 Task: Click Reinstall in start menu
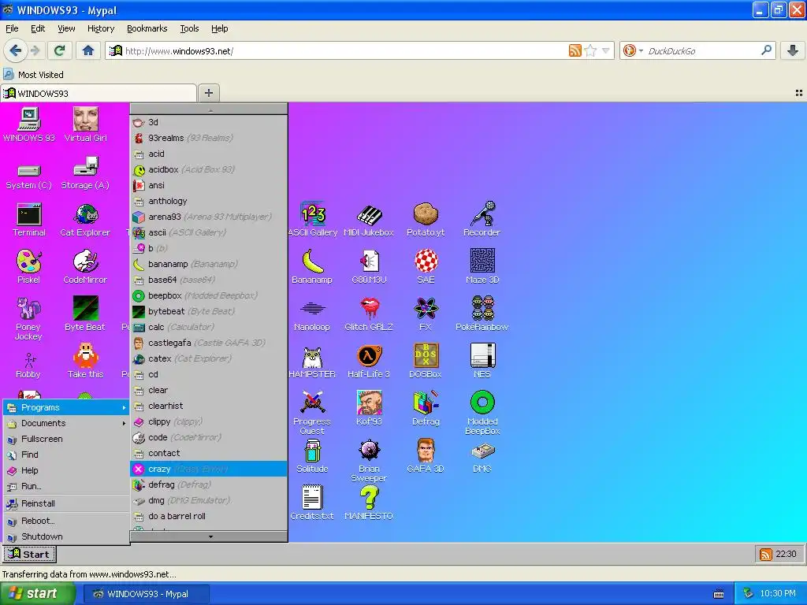pos(66,503)
